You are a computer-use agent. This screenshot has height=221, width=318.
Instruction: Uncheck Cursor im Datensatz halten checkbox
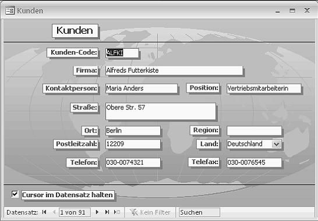[15, 194]
